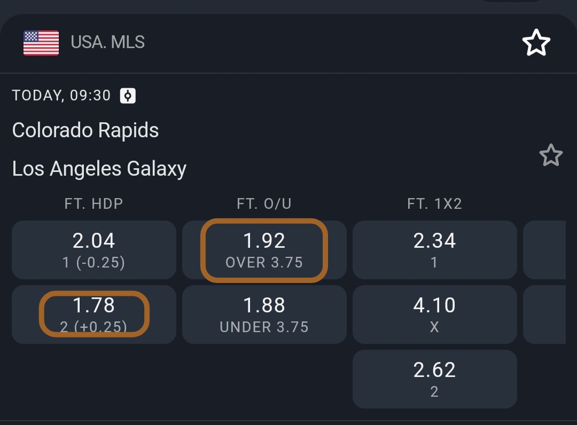Click the FT. 1X2 column header
Screen dimensions: 577x425
pyautogui.click(x=434, y=203)
